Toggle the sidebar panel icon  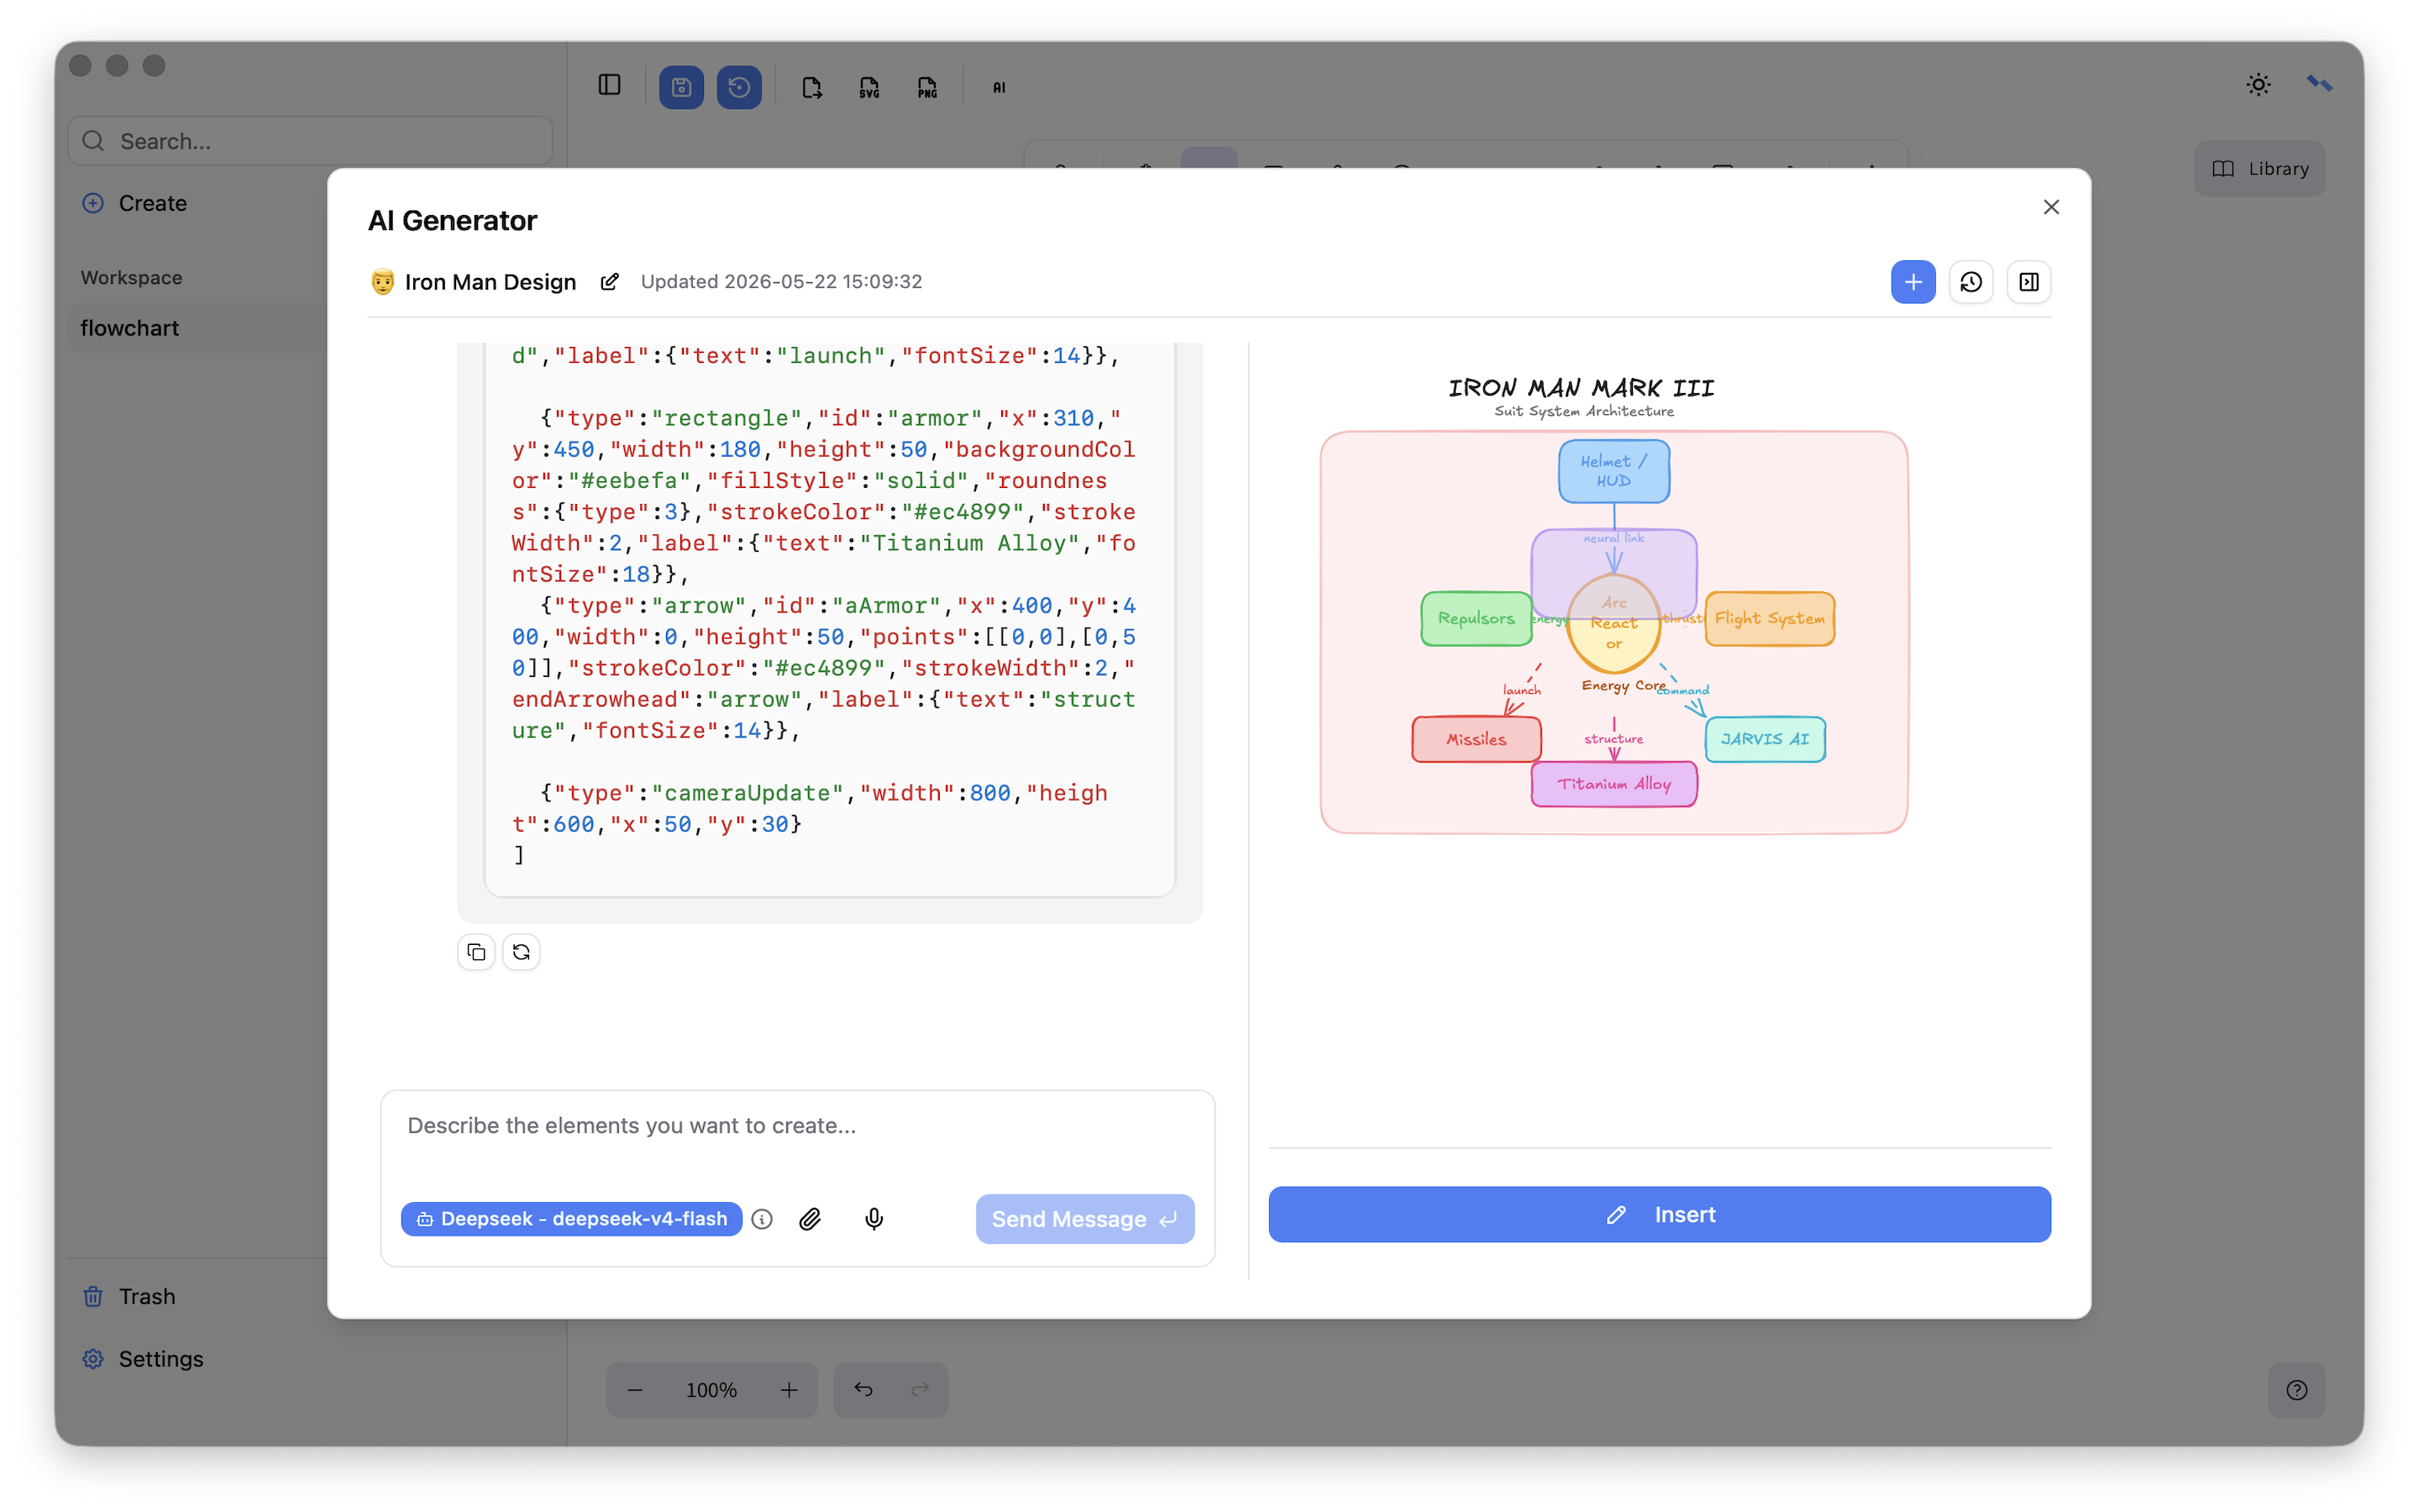point(610,86)
